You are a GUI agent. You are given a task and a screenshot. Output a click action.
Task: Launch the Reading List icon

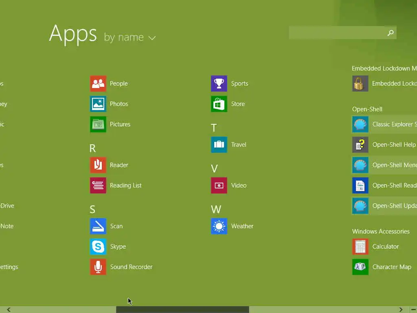(x=98, y=185)
